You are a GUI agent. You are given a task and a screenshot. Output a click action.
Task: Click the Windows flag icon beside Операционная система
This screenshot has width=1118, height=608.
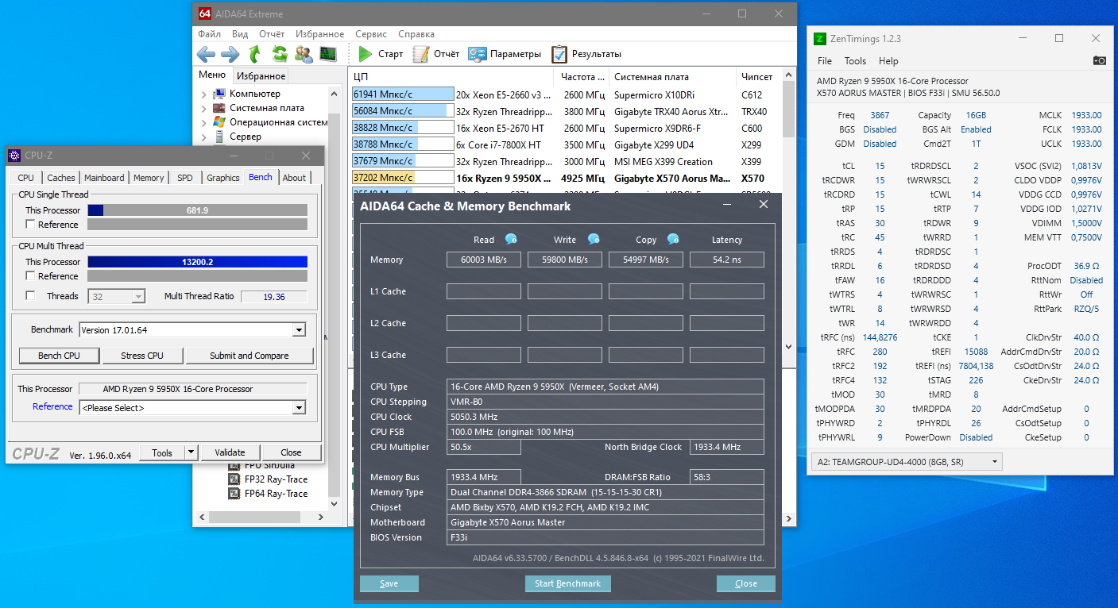[219, 122]
